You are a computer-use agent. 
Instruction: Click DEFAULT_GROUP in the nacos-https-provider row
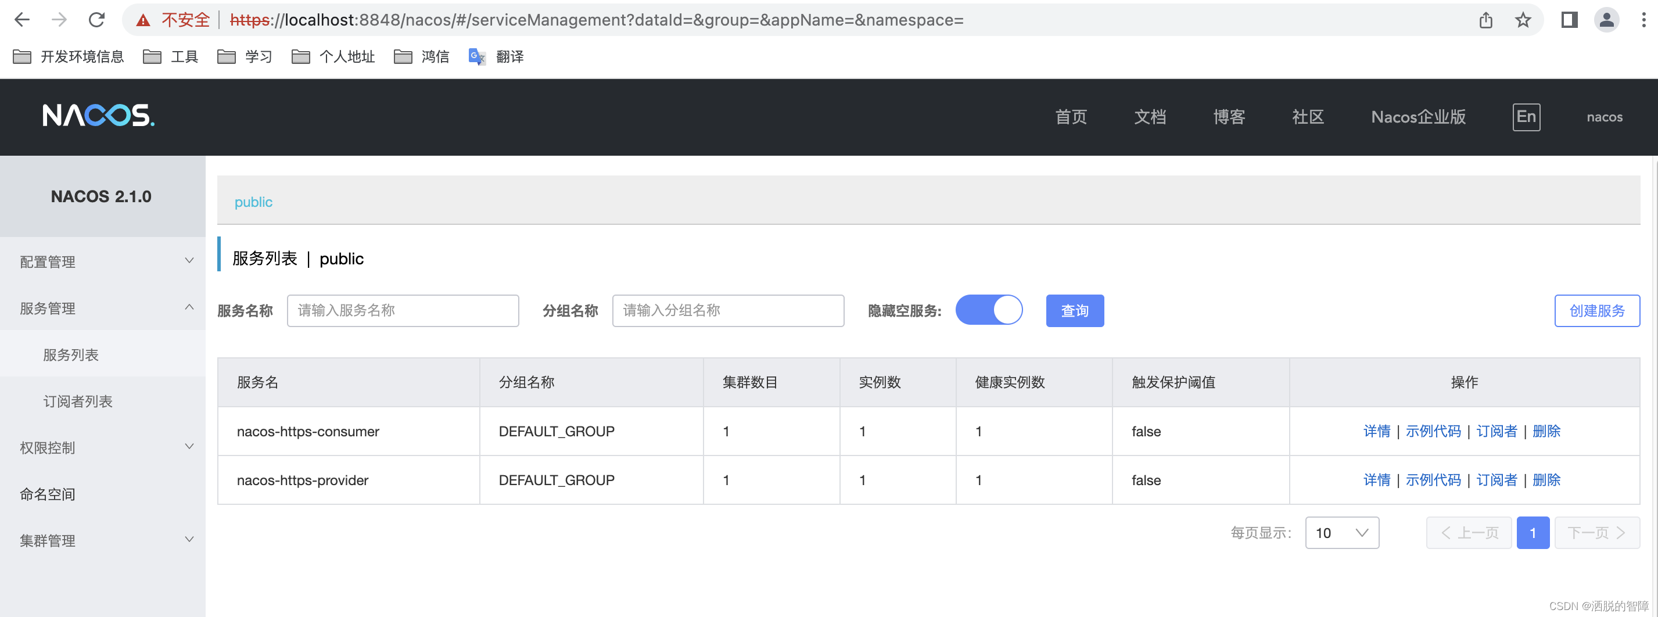[x=556, y=480]
